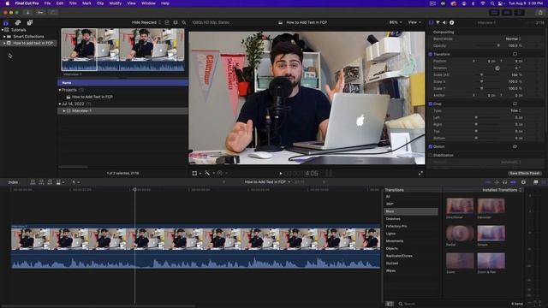The width and height of the screenshot is (548, 308).
Task: Toggle the clip appearance icon in browser
Action: point(167,22)
